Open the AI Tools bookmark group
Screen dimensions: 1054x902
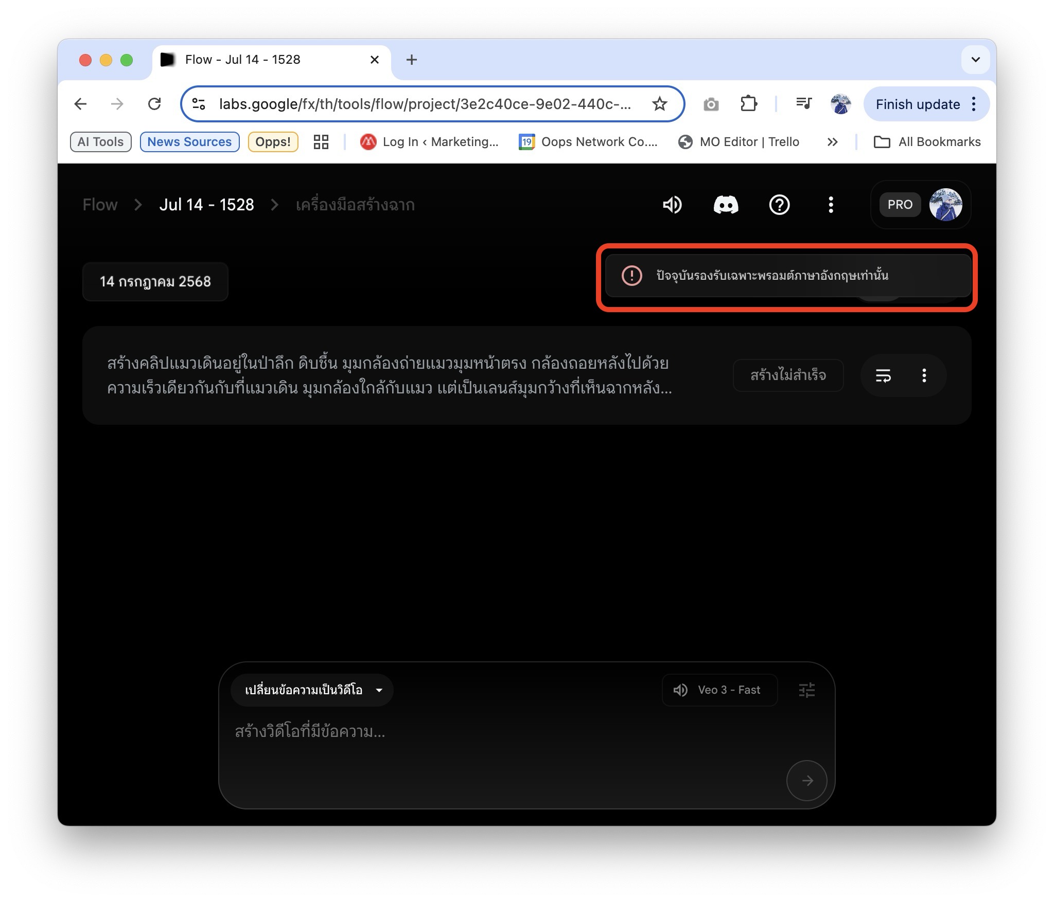pyautogui.click(x=100, y=142)
